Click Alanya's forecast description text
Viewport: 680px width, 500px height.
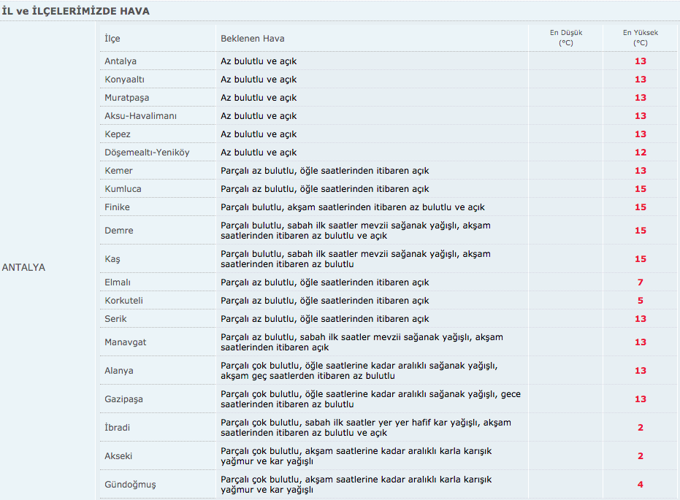(x=359, y=371)
